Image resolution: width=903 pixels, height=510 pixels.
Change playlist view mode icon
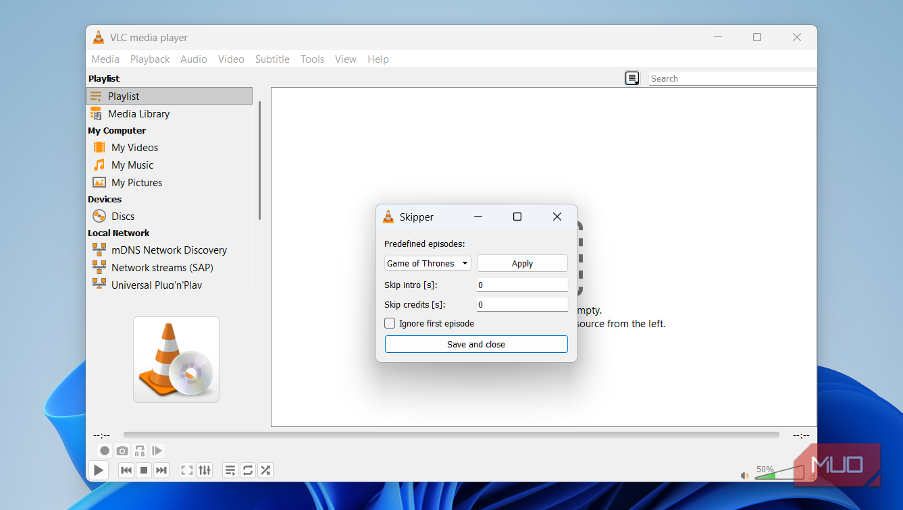point(632,78)
